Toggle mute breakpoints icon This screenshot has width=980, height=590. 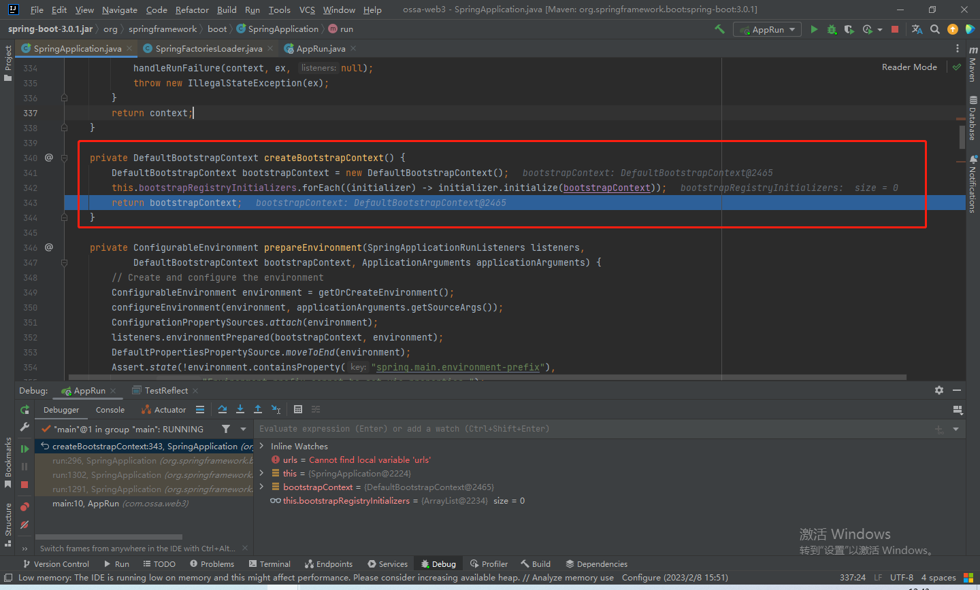click(x=24, y=525)
